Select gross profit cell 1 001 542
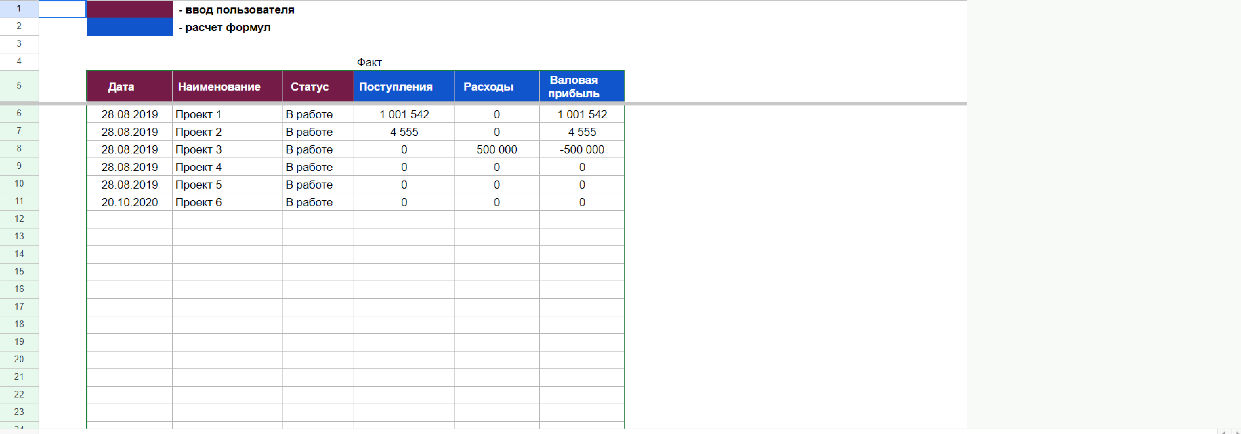 click(x=582, y=114)
